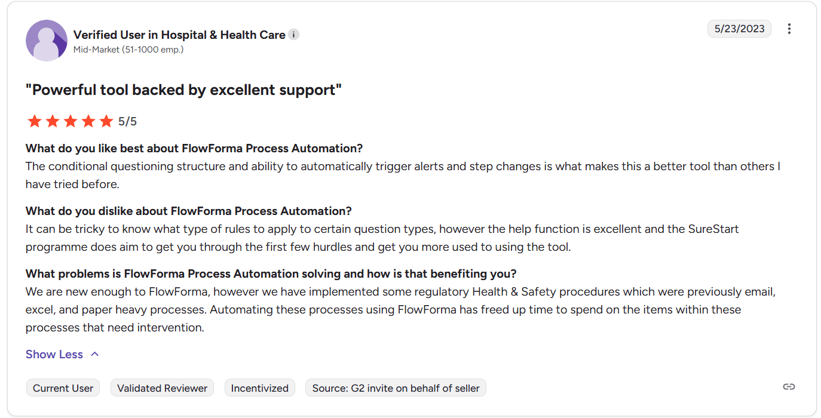The height and width of the screenshot is (418, 821).
Task: Click Verified User in Hospital & Health Care
Action: pyautogui.click(x=179, y=35)
